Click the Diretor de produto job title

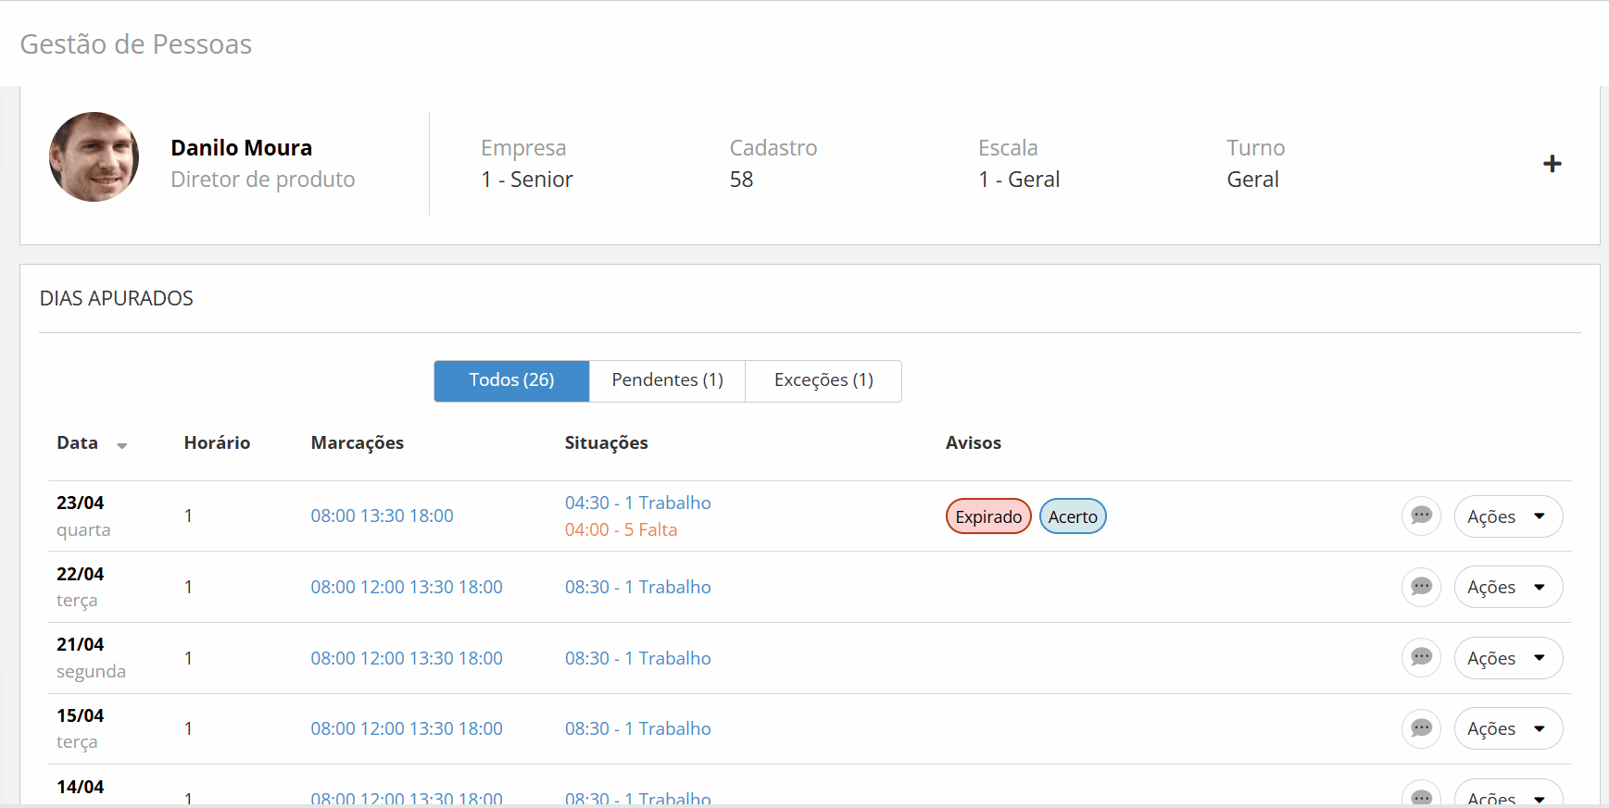pos(263,180)
